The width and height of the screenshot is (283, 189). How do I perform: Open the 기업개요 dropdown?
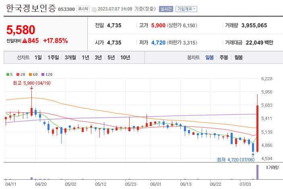tap(186, 9)
